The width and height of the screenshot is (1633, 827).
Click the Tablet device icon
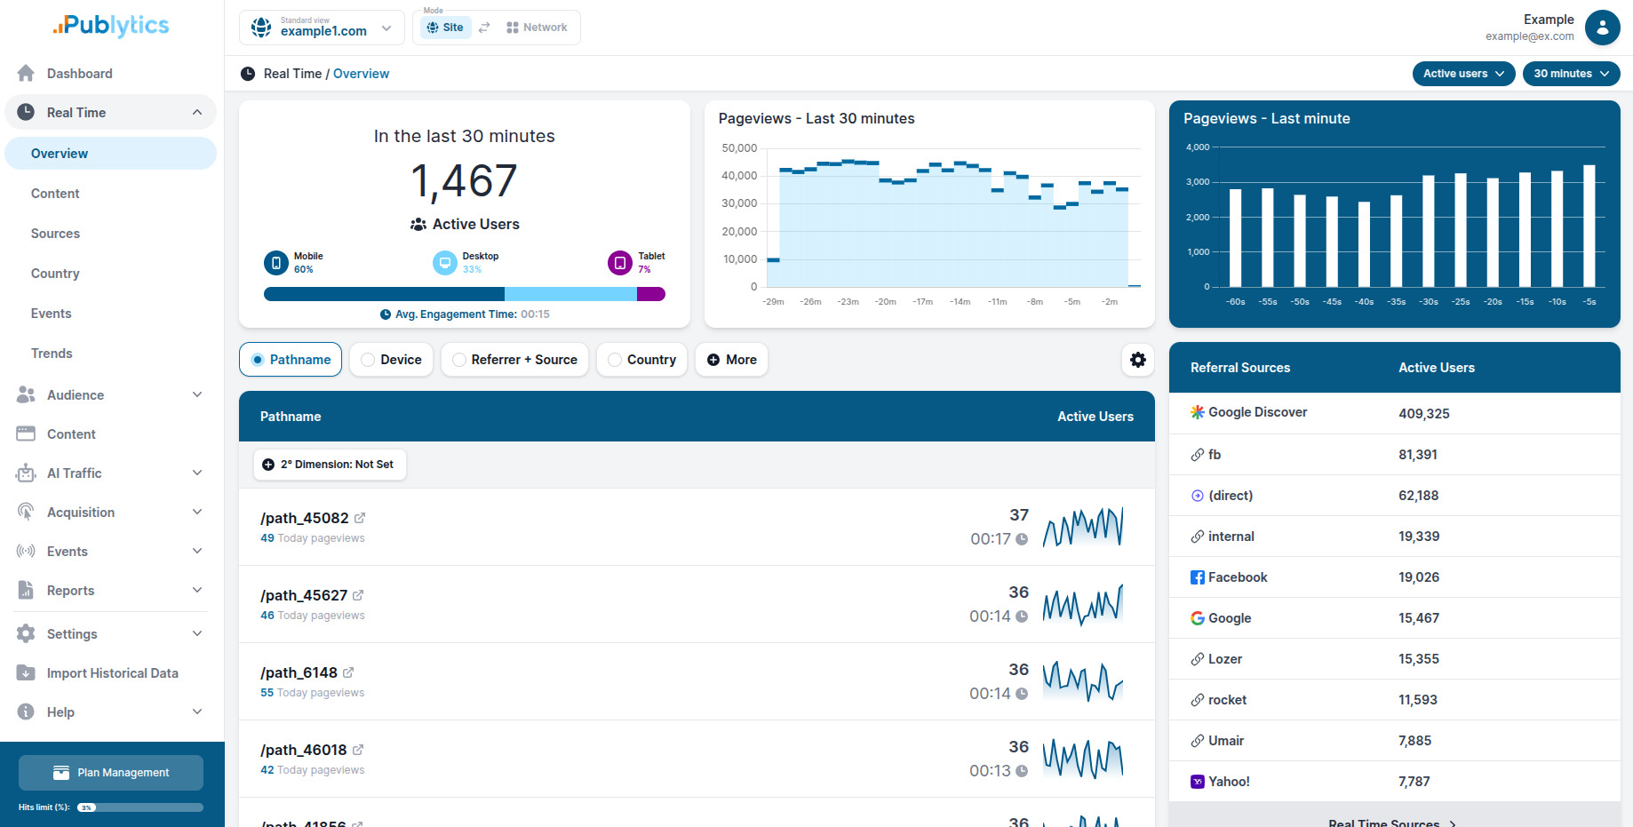point(619,263)
